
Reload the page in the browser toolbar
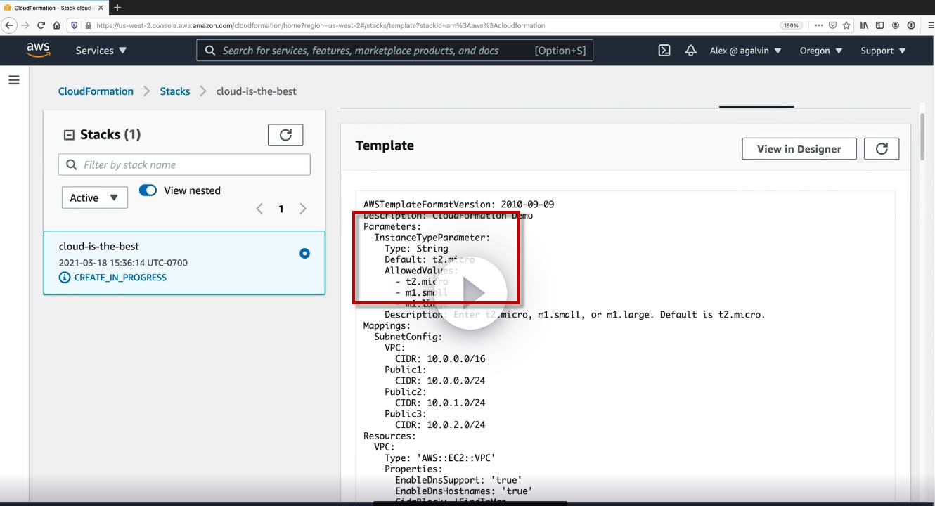(41, 25)
